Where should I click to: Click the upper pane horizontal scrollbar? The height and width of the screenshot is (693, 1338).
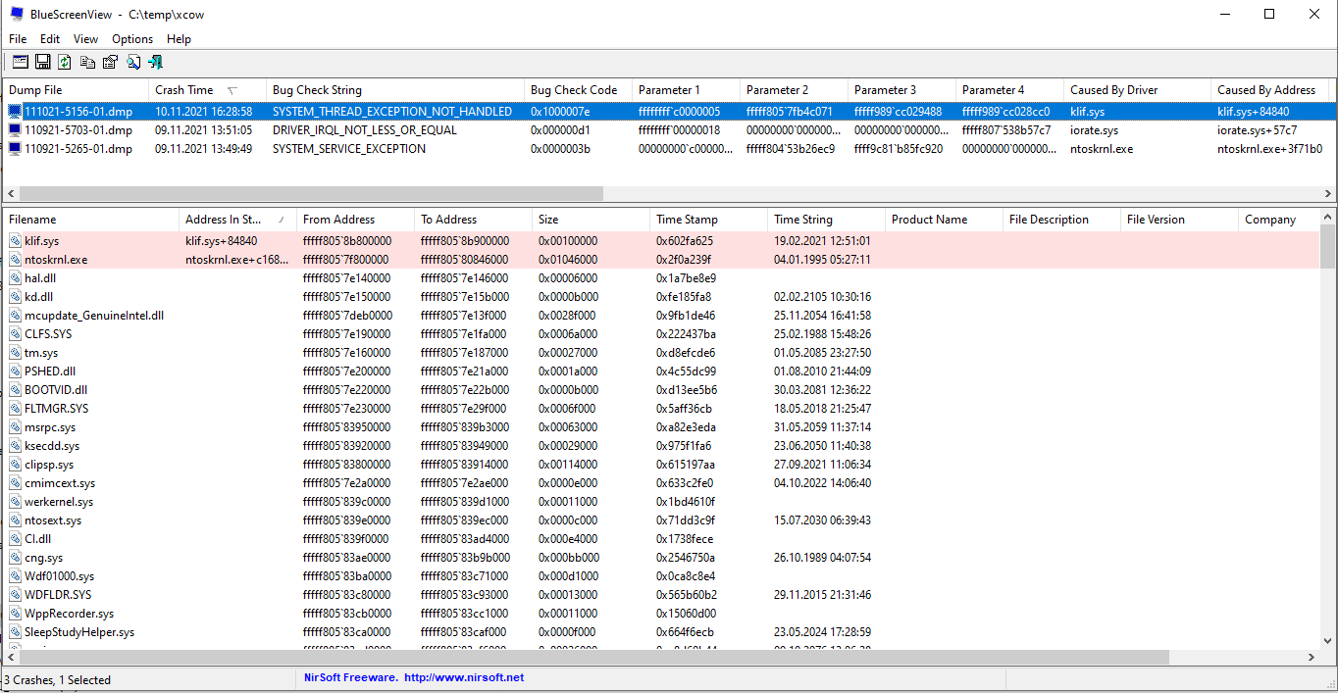point(668,194)
